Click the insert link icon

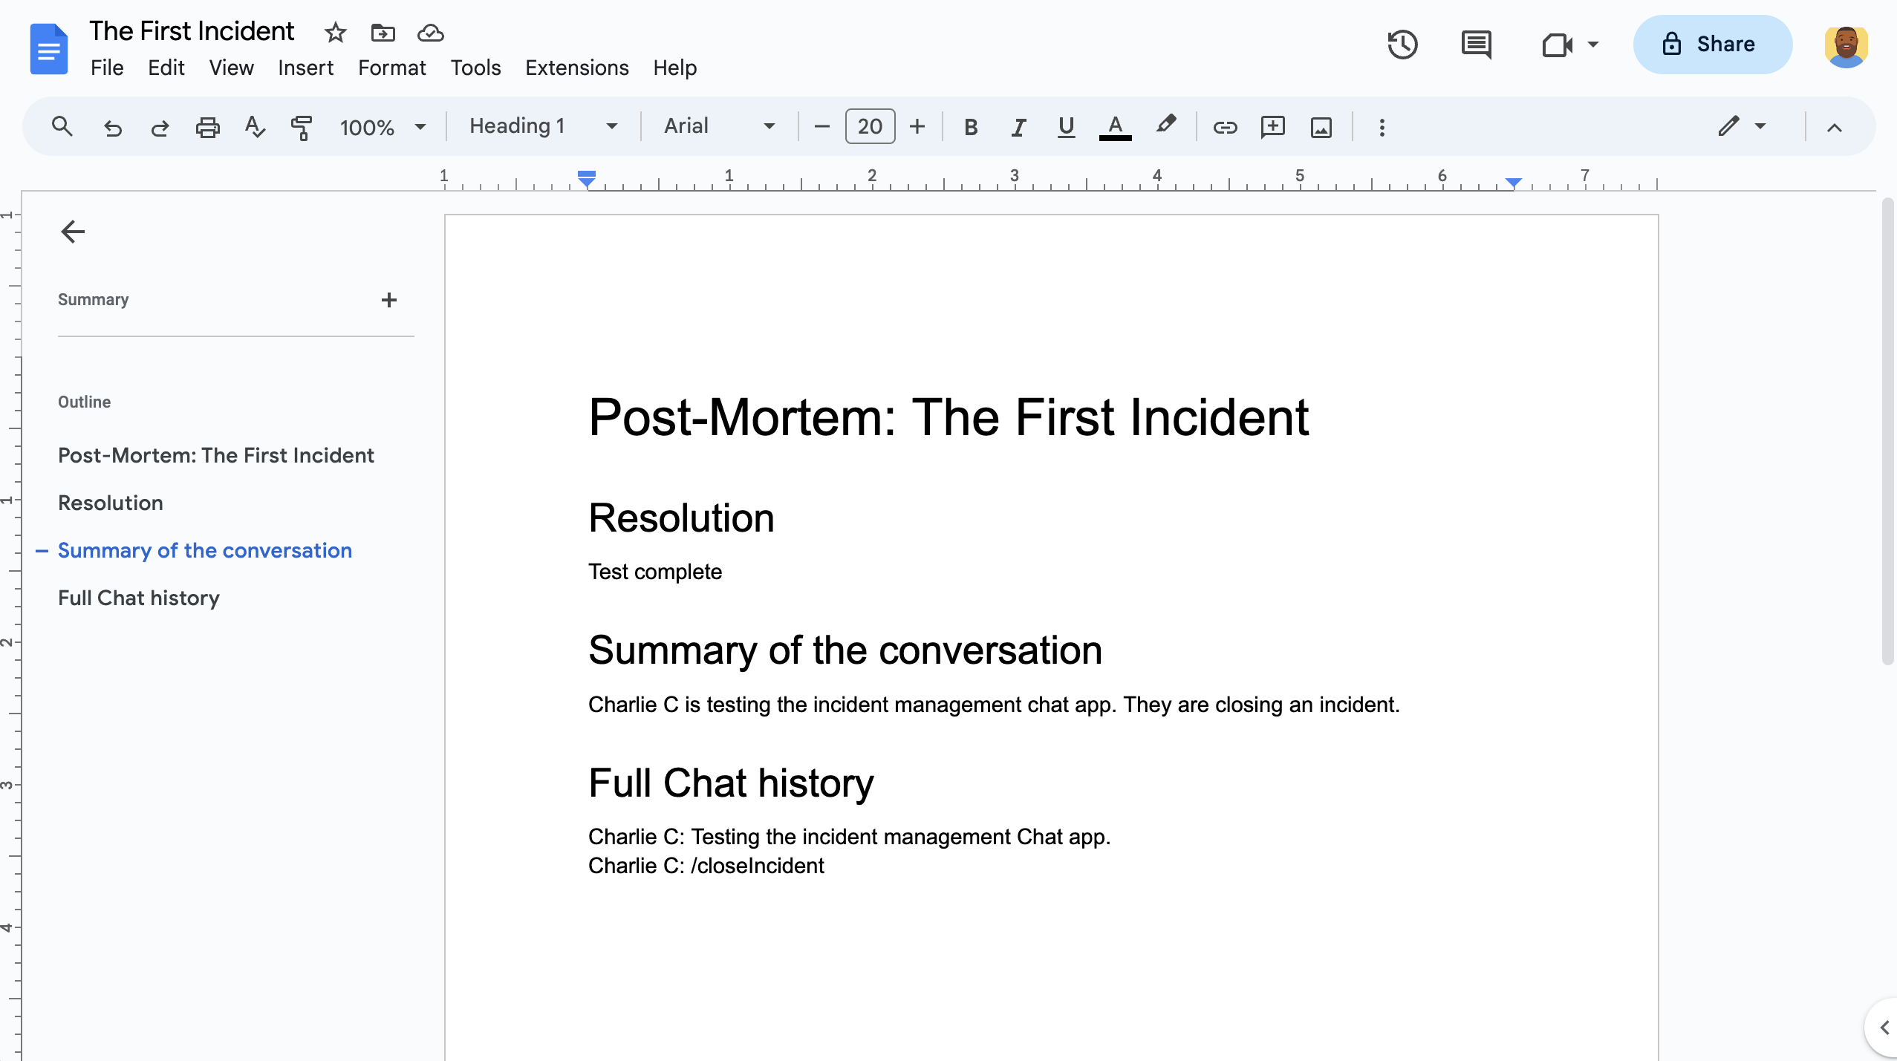1223,126
